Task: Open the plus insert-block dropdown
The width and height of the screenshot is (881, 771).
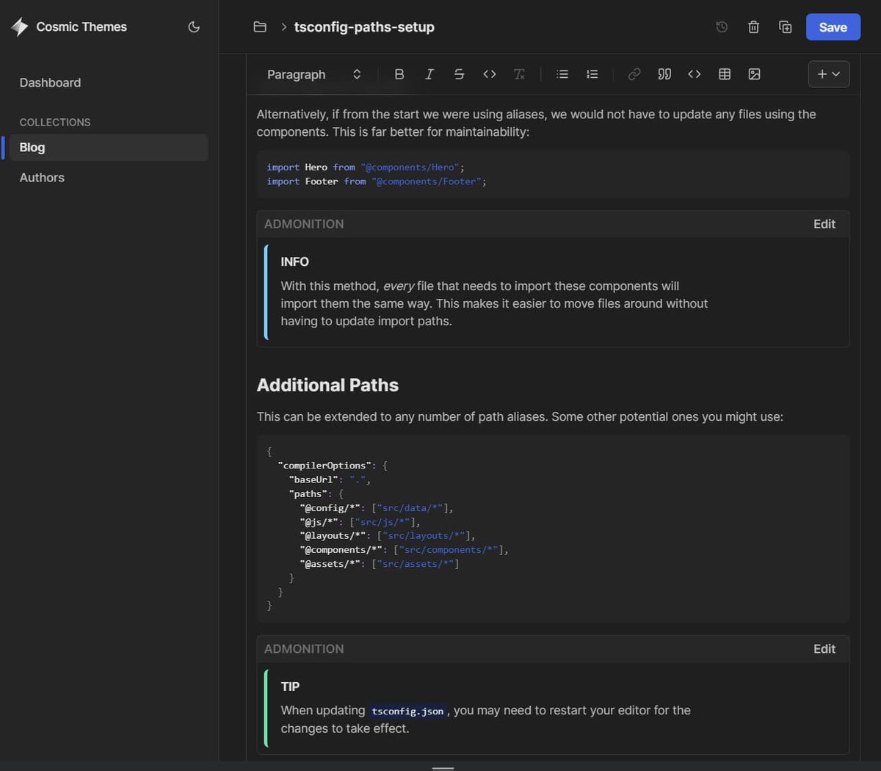Action: tap(828, 74)
